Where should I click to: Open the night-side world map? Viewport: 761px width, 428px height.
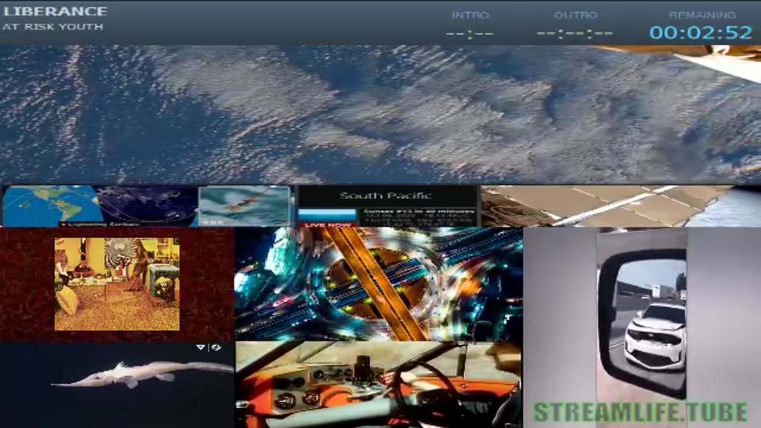[147, 205]
